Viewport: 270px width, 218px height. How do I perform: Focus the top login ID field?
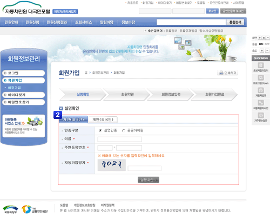(155, 11)
